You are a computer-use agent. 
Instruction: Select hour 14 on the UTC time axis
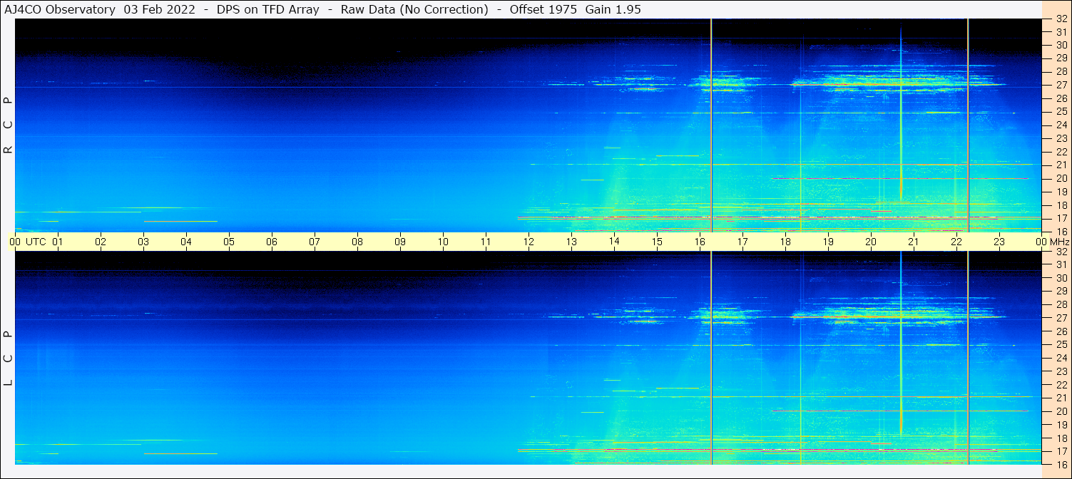point(614,242)
